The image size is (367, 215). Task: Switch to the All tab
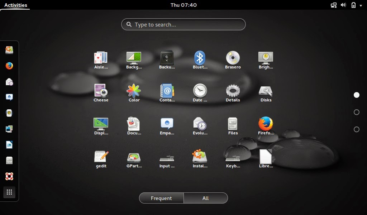coord(205,198)
